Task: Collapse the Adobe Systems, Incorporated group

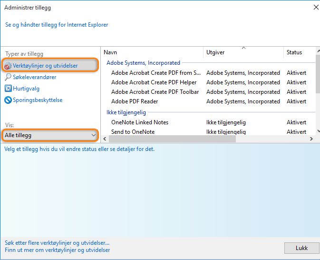Action: tap(143, 63)
